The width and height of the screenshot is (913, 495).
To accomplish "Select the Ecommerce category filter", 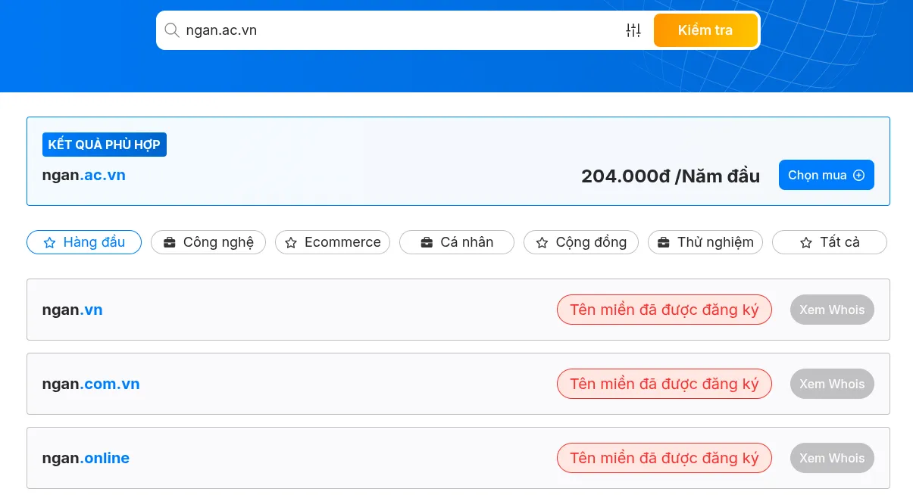I will (x=332, y=242).
